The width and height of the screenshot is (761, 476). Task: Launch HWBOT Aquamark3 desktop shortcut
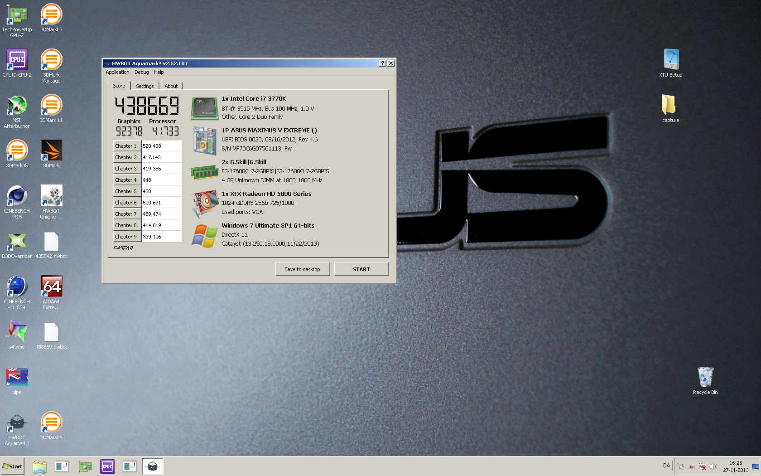click(17, 429)
